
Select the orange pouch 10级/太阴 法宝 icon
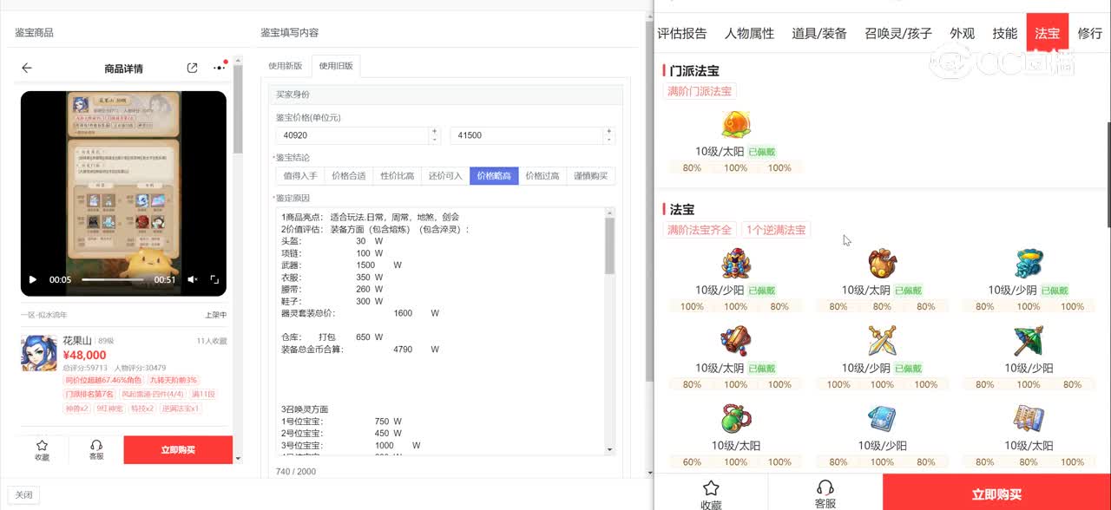[x=882, y=264]
